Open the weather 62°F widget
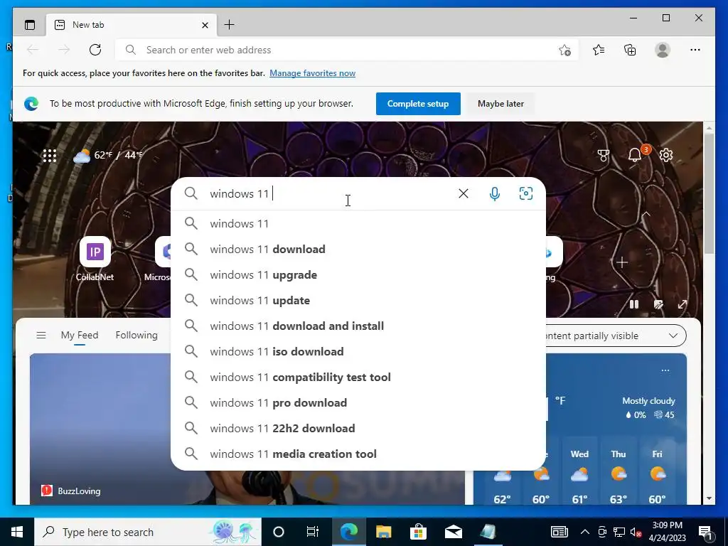728x546 pixels. (x=108, y=155)
